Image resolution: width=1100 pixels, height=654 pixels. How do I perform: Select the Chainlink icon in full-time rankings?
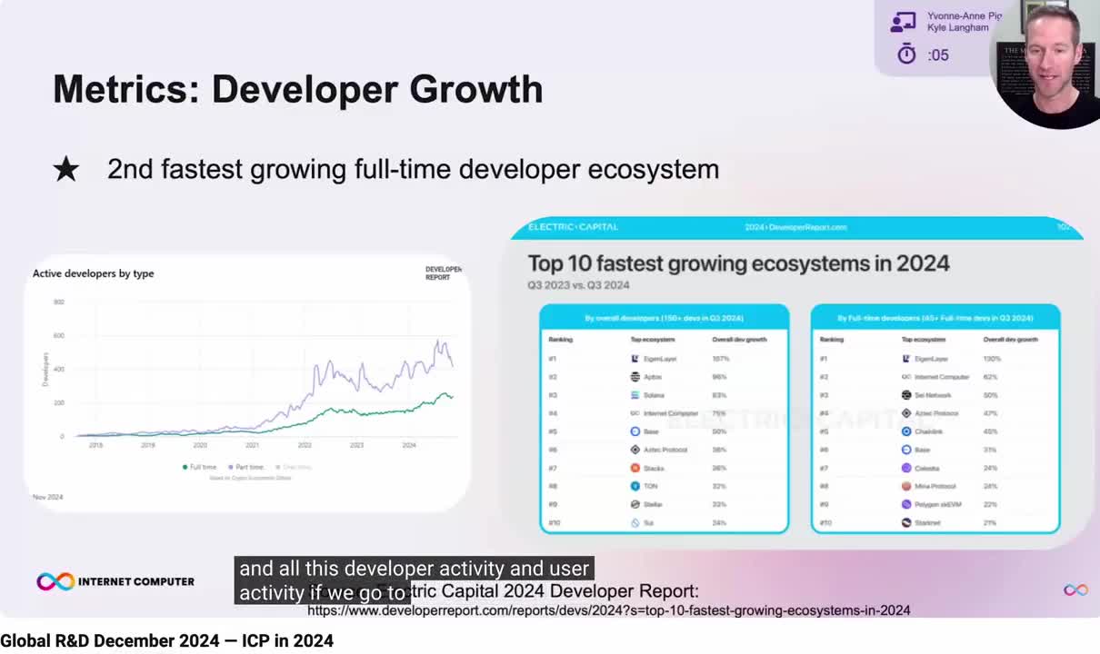905,431
